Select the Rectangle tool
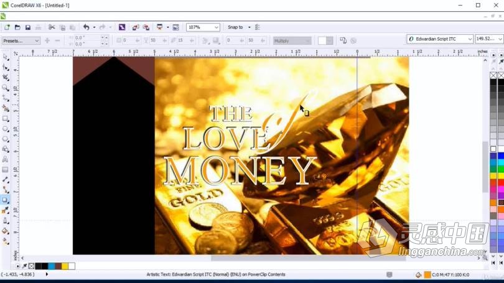The width and height of the screenshot is (504, 283). pyautogui.click(x=6, y=119)
